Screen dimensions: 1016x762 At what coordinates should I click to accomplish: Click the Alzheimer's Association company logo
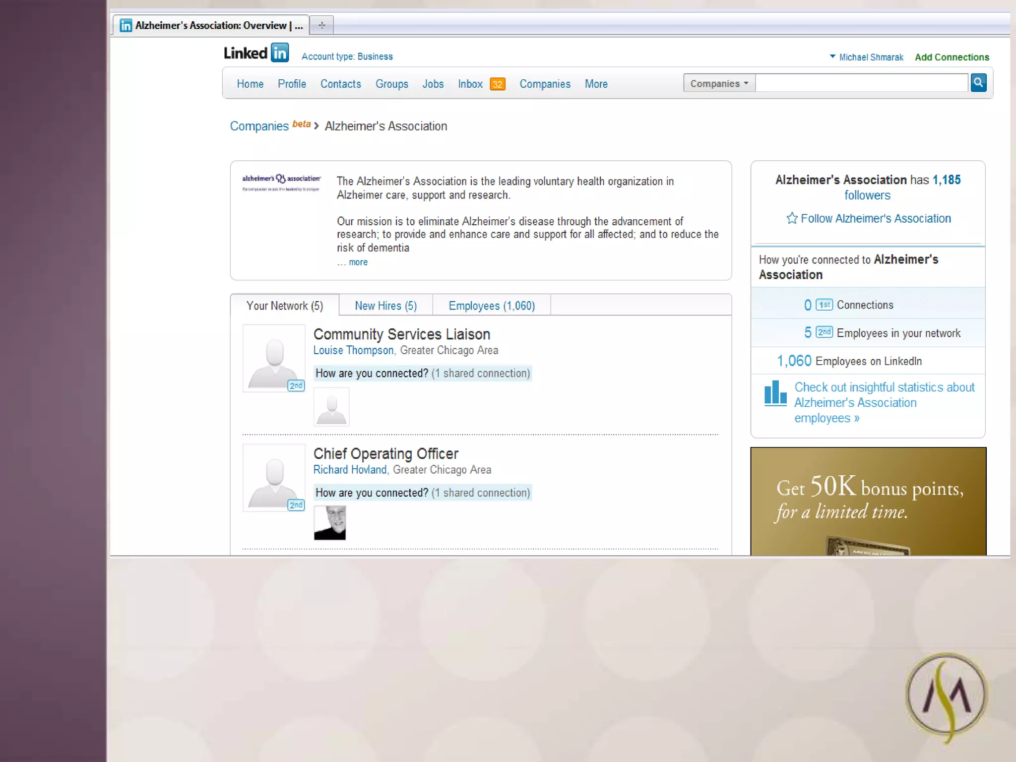pyautogui.click(x=281, y=183)
